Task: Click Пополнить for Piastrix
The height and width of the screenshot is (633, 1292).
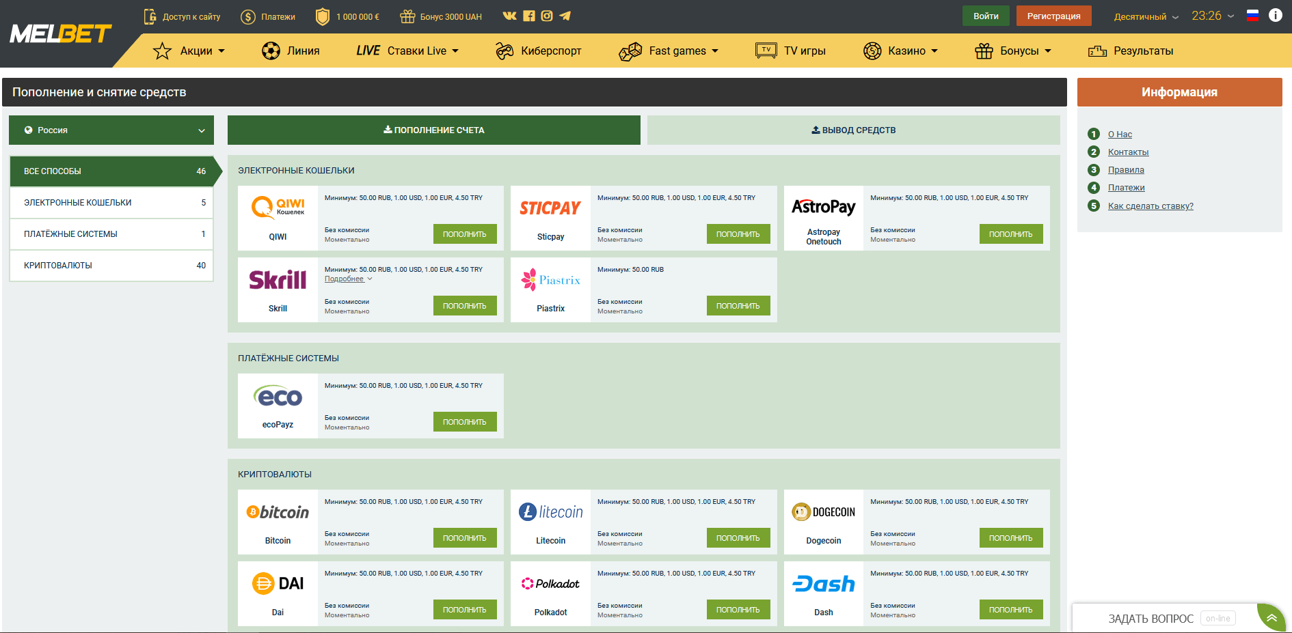Action: click(x=738, y=306)
